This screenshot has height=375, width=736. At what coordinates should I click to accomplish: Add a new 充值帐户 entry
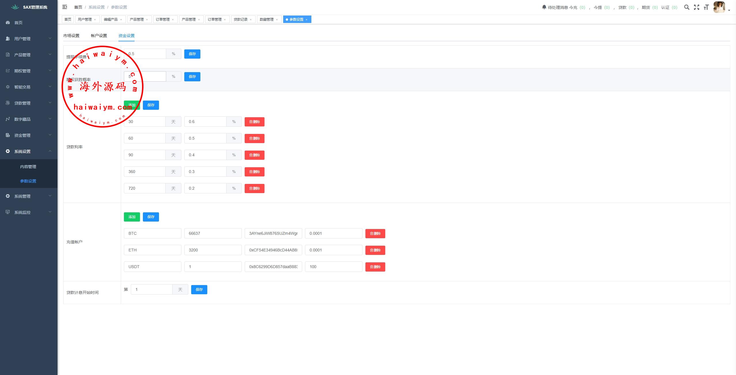(132, 217)
